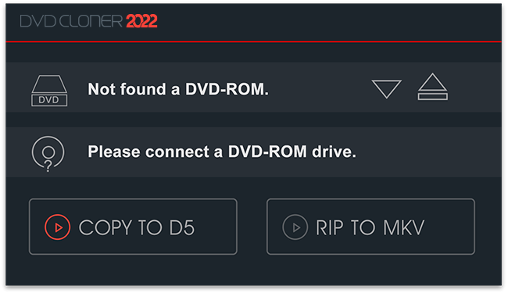Click the rectangular bar of the eject icon
The height and width of the screenshot is (293, 508).
(x=432, y=96)
